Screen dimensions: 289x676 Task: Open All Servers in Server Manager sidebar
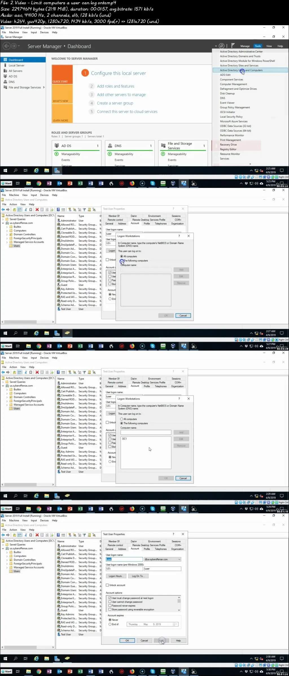pyautogui.click(x=15, y=71)
